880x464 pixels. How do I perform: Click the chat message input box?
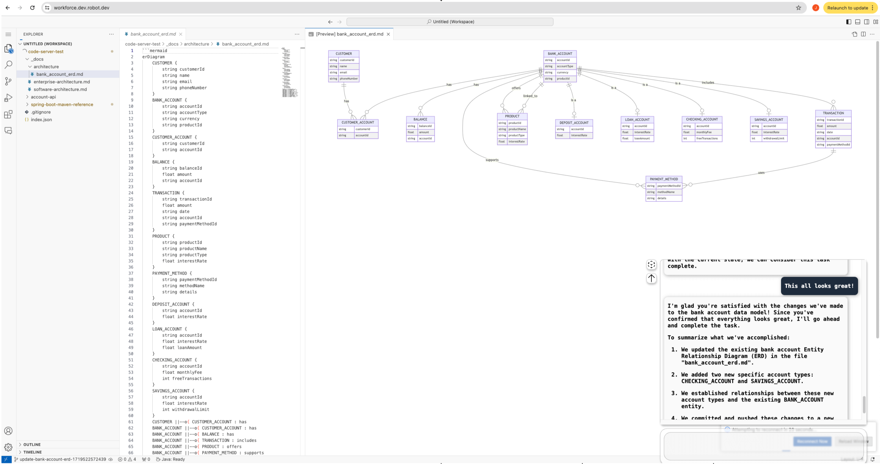(763, 446)
